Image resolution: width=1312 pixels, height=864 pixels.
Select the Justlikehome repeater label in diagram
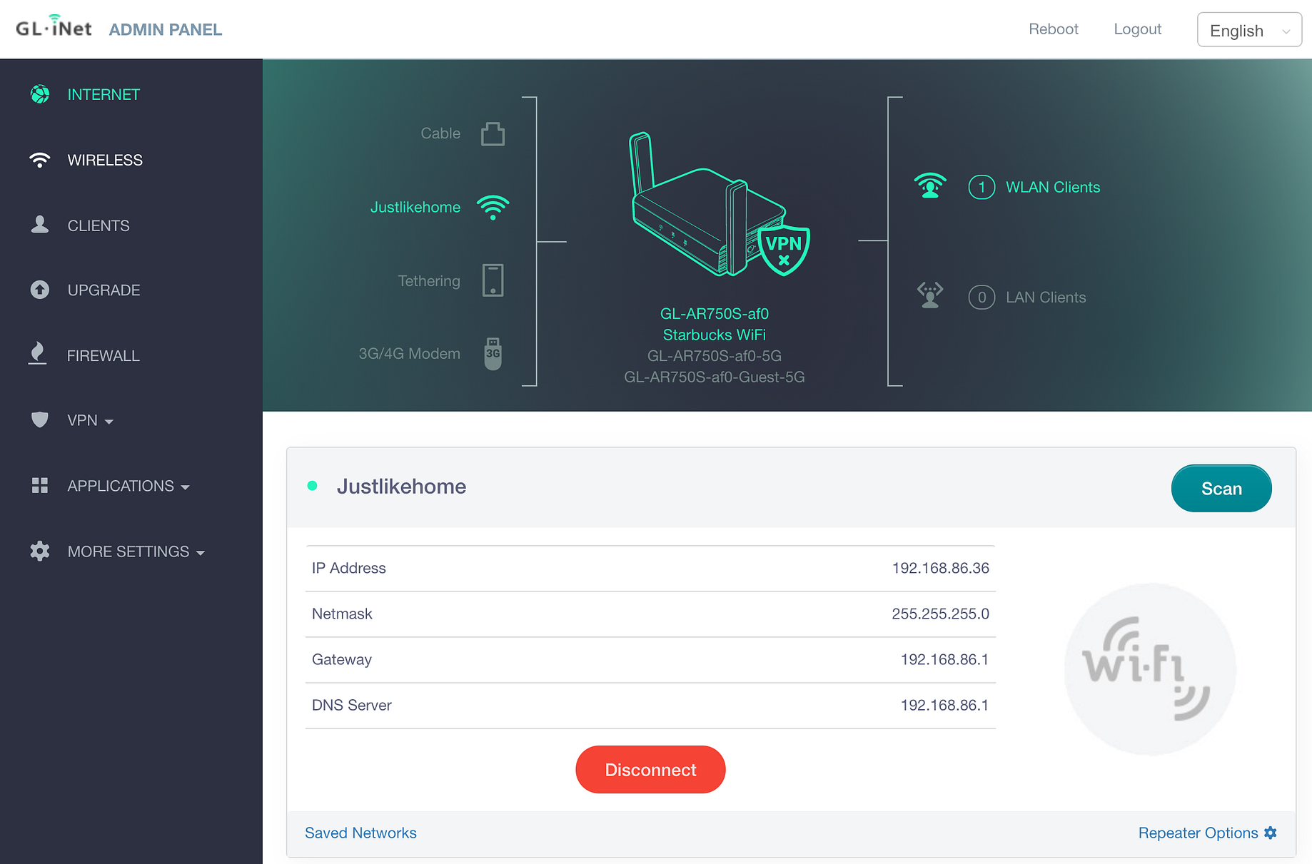coord(415,207)
